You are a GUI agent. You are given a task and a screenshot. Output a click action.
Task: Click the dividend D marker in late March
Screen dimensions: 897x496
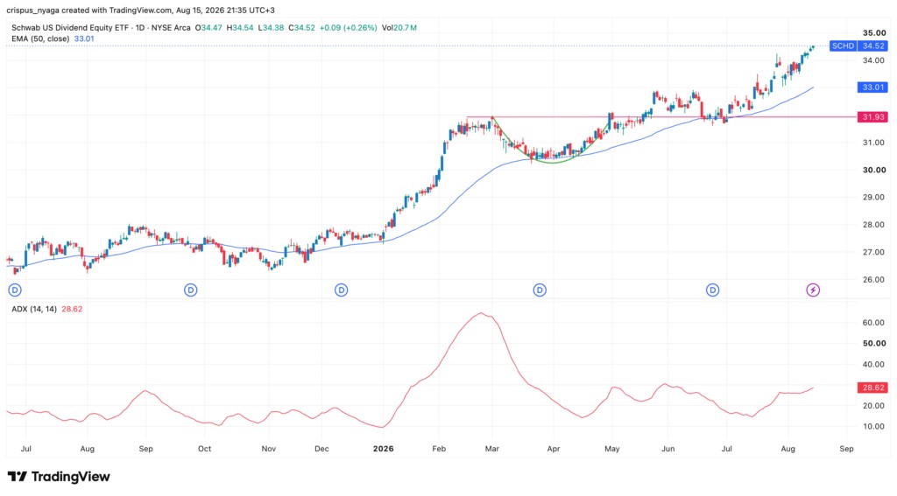point(540,290)
